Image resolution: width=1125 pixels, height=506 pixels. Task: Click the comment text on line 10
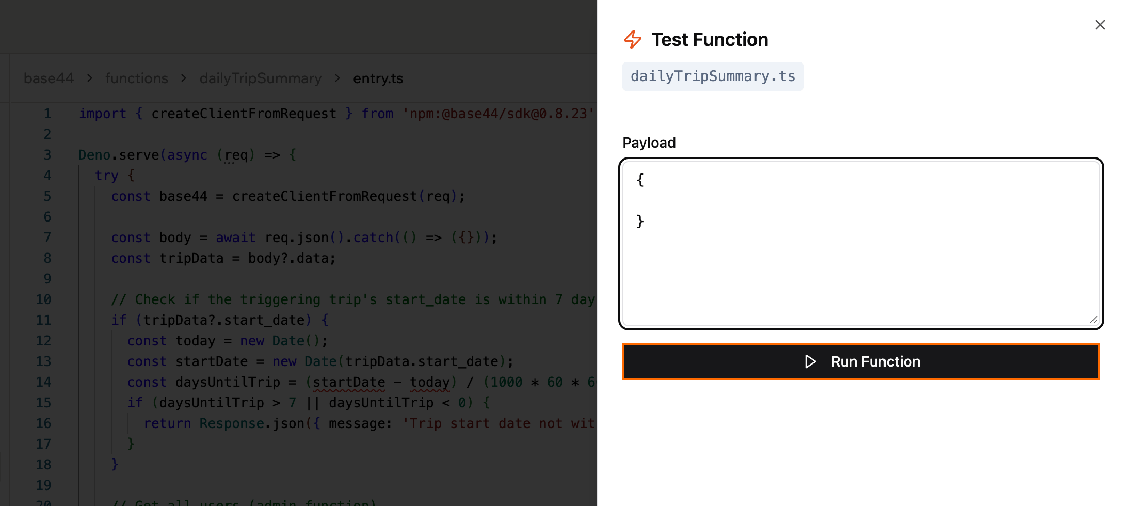pyautogui.click(x=353, y=299)
